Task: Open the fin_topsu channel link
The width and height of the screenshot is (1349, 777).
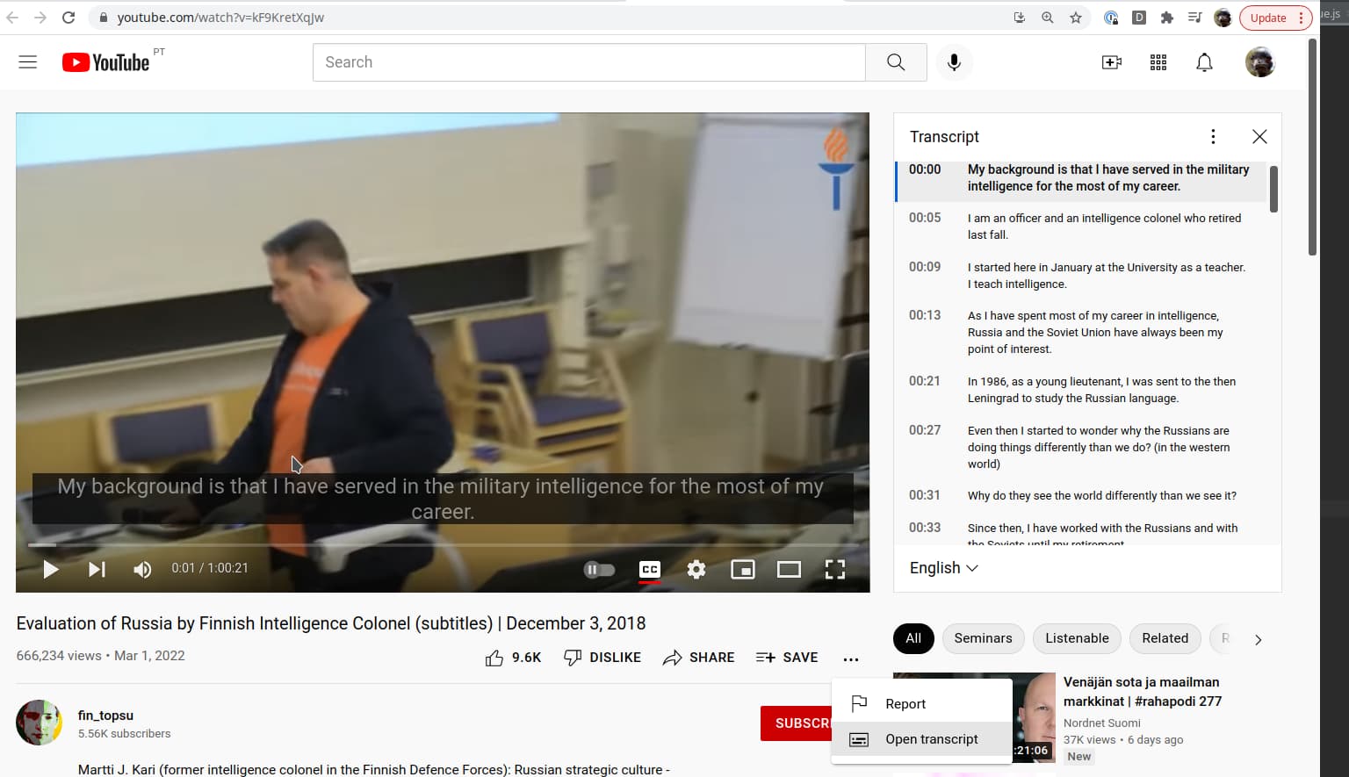Action: click(x=105, y=716)
